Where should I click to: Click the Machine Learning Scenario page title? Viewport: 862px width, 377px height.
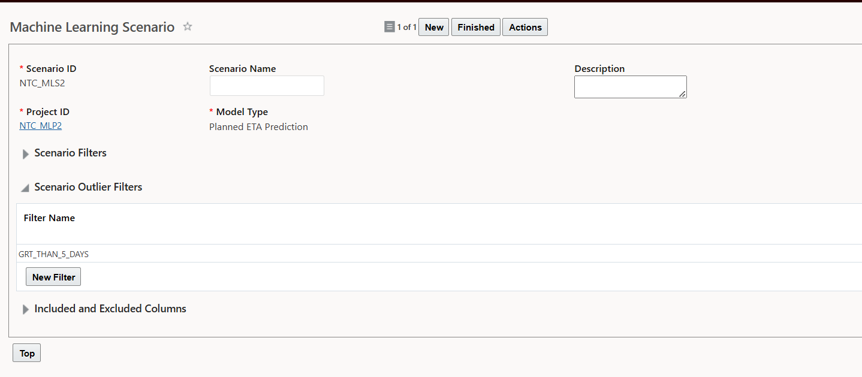pyautogui.click(x=92, y=27)
